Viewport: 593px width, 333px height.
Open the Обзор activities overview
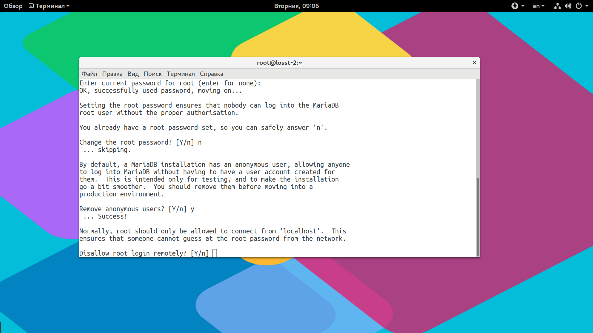(13, 6)
